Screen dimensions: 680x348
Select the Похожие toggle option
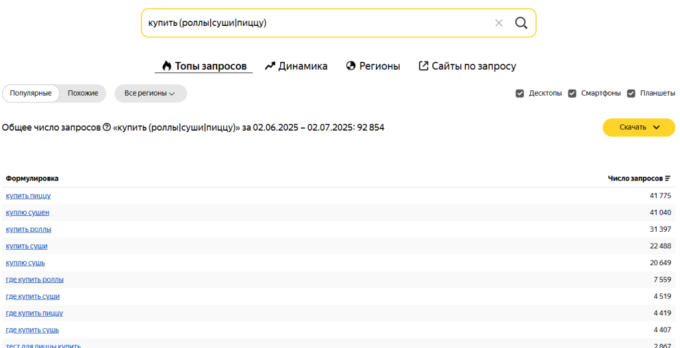pyautogui.click(x=83, y=94)
